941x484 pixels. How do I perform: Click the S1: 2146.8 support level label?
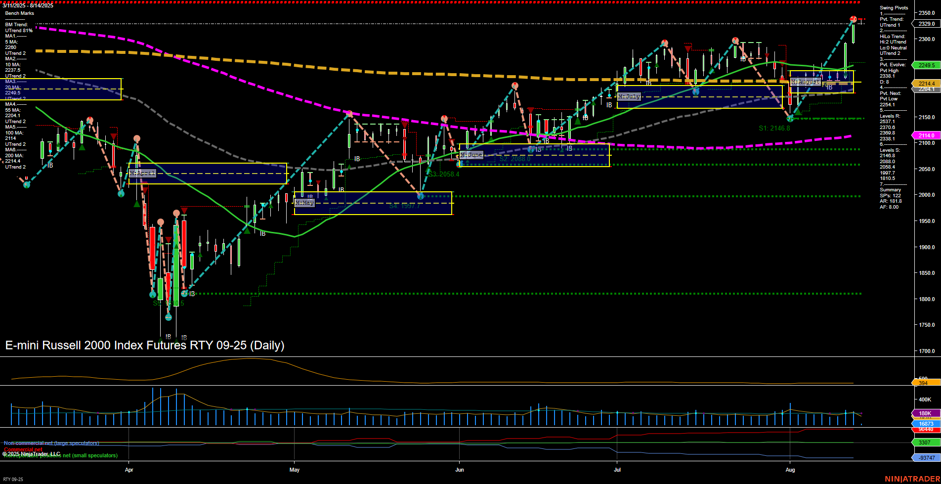(x=774, y=128)
